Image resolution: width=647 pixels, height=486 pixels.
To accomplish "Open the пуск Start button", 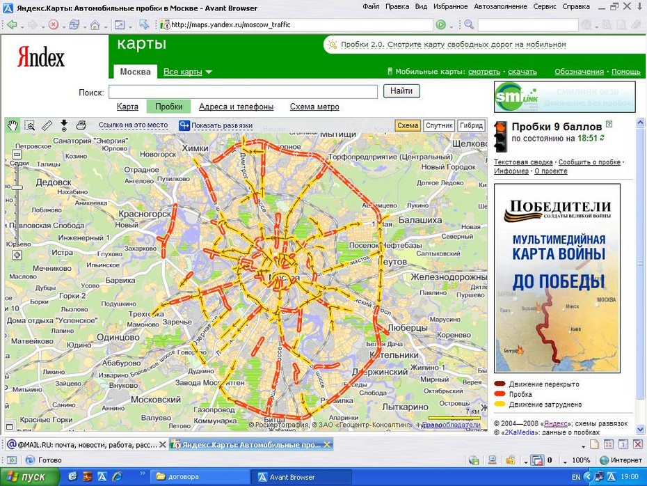I will point(29,477).
